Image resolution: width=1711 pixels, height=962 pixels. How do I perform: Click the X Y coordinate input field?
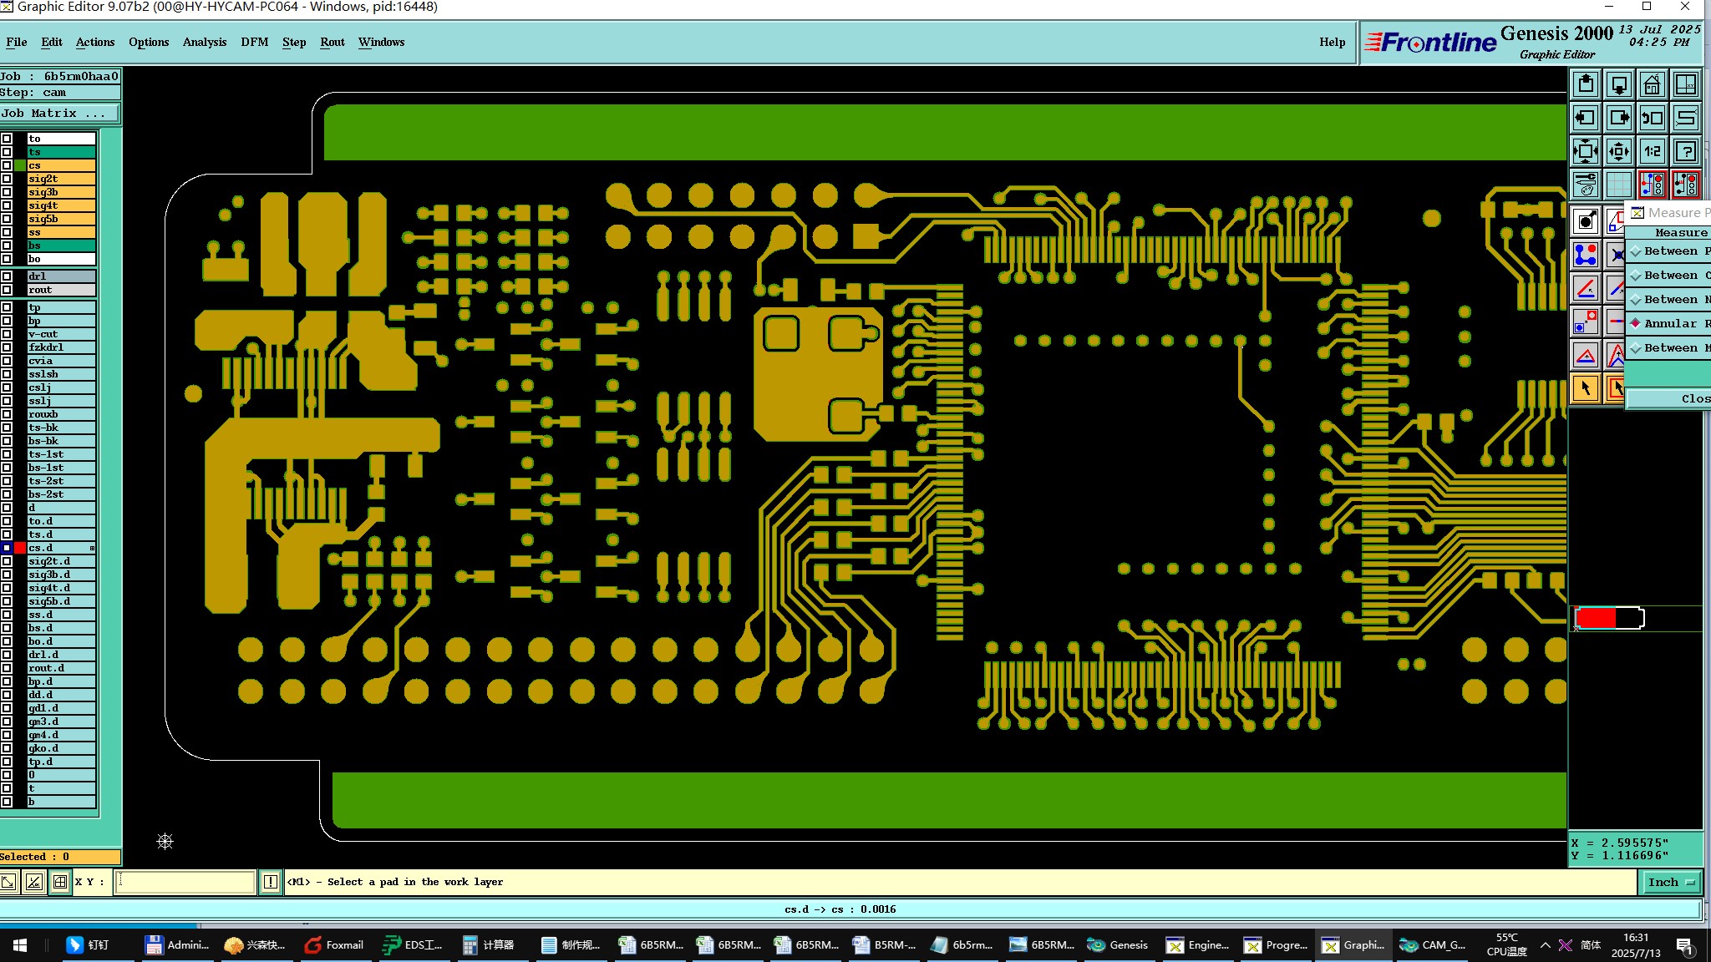185,882
